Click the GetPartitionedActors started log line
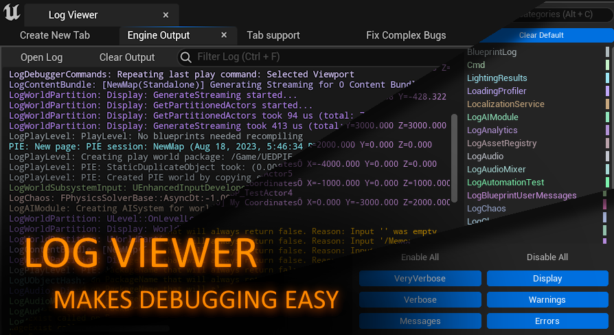614x335 pixels. 161,105
